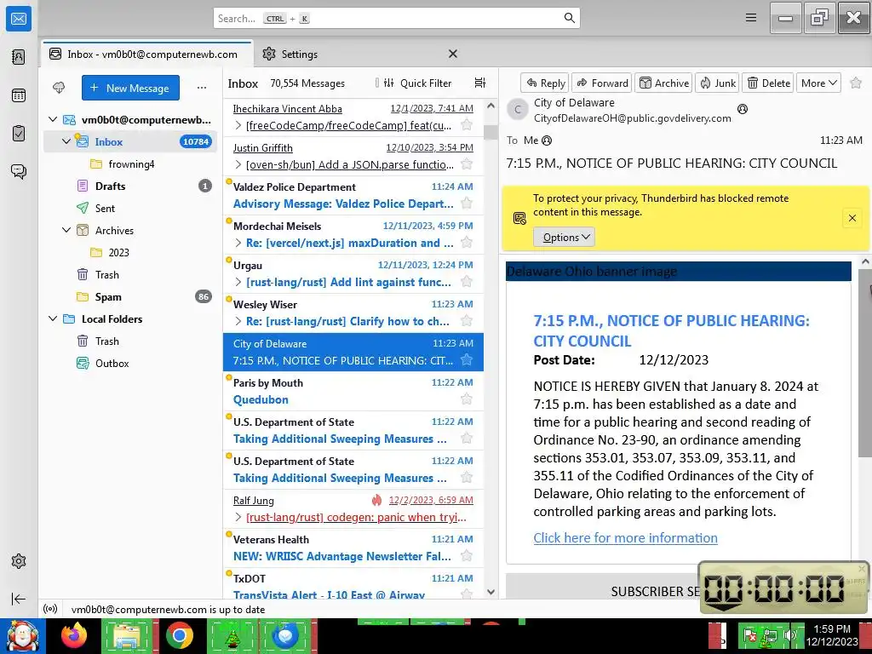Open the application hamburger menu
The width and height of the screenshot is (872, 654).
click(x=751, y=18)
